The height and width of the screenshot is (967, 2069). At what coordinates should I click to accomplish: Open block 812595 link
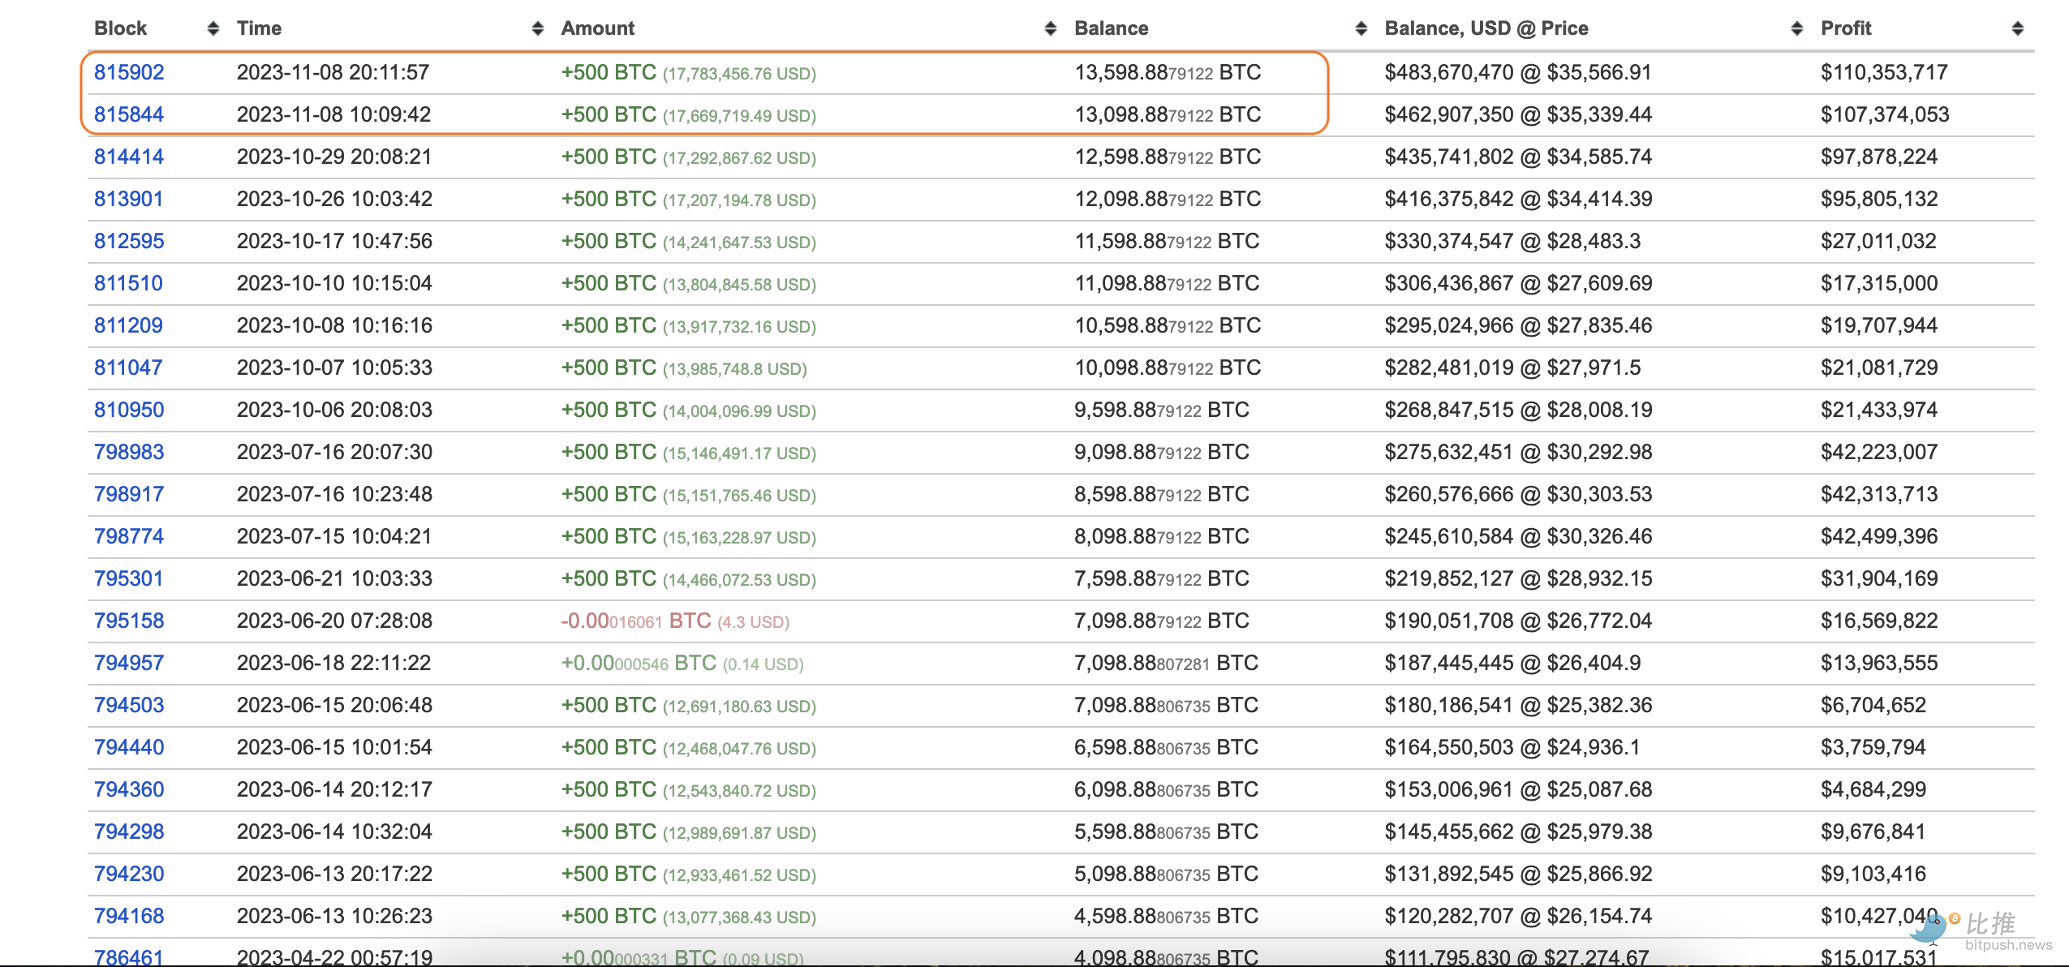point(129,241)
